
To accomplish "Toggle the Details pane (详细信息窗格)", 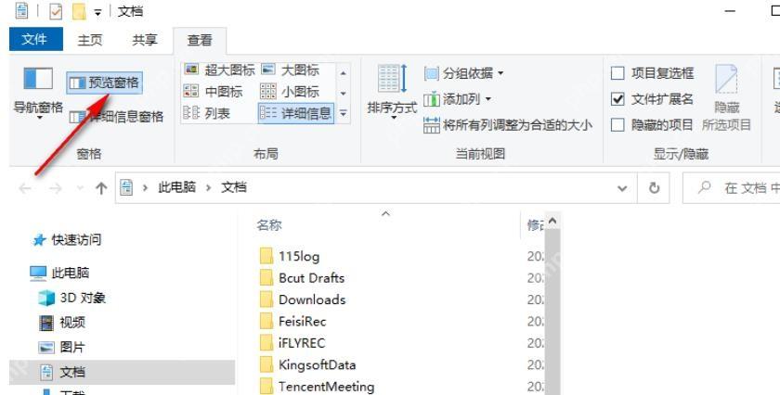I will tap(116, 117).
